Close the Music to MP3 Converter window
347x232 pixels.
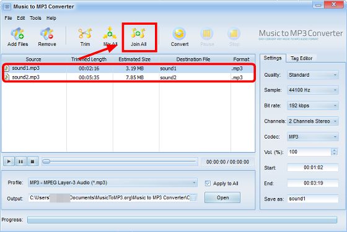tap(334, 5)
